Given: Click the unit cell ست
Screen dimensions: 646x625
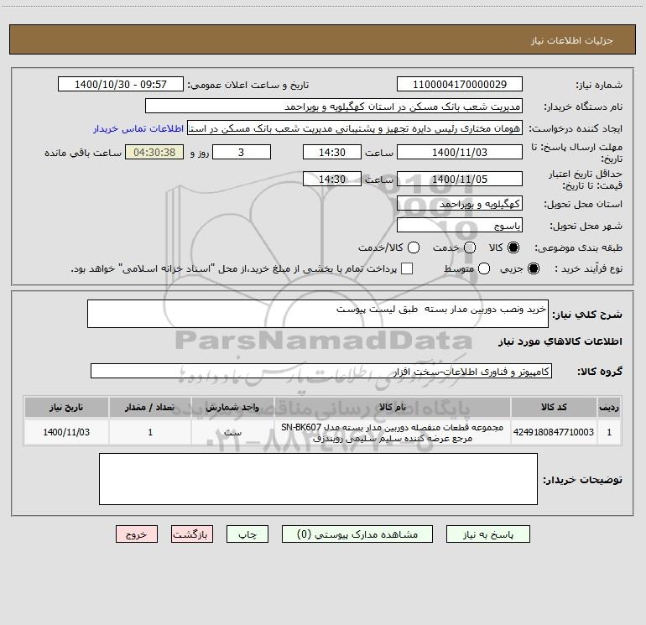Looking at the screenshot, I should 232,432.
